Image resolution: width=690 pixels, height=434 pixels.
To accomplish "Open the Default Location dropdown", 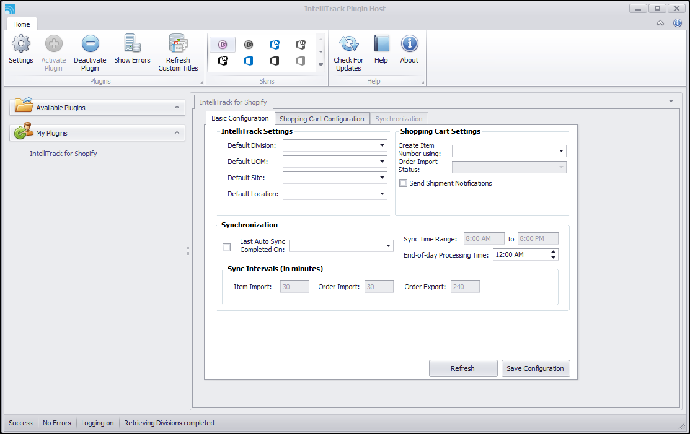I will [382, 194].
